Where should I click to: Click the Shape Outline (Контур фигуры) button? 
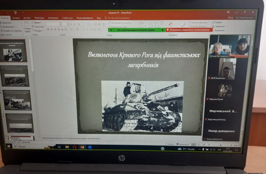click(x=198, y=27)
